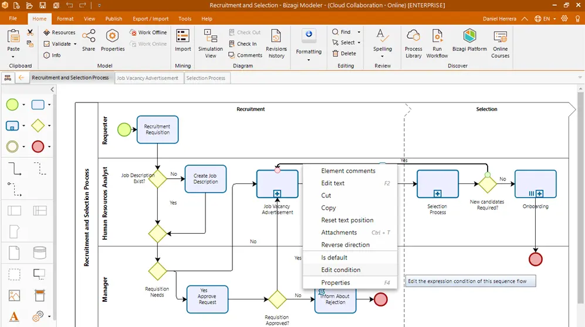Choose Element comments in context menu

coord(350,171)
